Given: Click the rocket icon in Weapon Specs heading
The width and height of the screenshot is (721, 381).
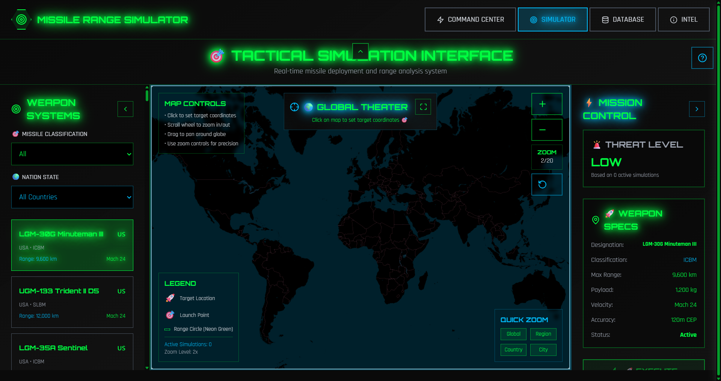Looking at the screenshot, I should [x=609, y=214].
